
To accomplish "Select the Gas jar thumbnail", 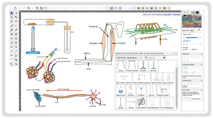I will tap(151, 91).
